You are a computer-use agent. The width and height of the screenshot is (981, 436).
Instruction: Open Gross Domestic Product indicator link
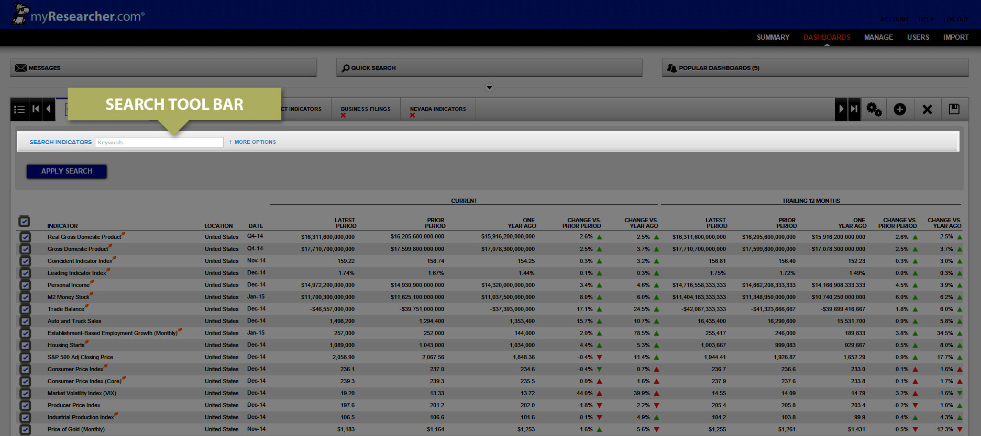click(78, 249)
